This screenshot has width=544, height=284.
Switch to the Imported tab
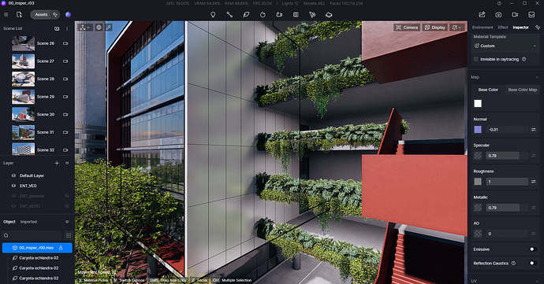point(28,222)
